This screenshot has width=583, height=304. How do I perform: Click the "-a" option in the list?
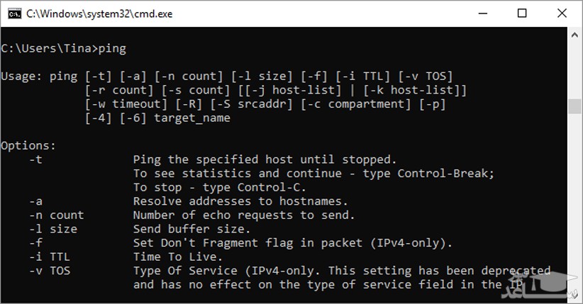click(36, 201)
